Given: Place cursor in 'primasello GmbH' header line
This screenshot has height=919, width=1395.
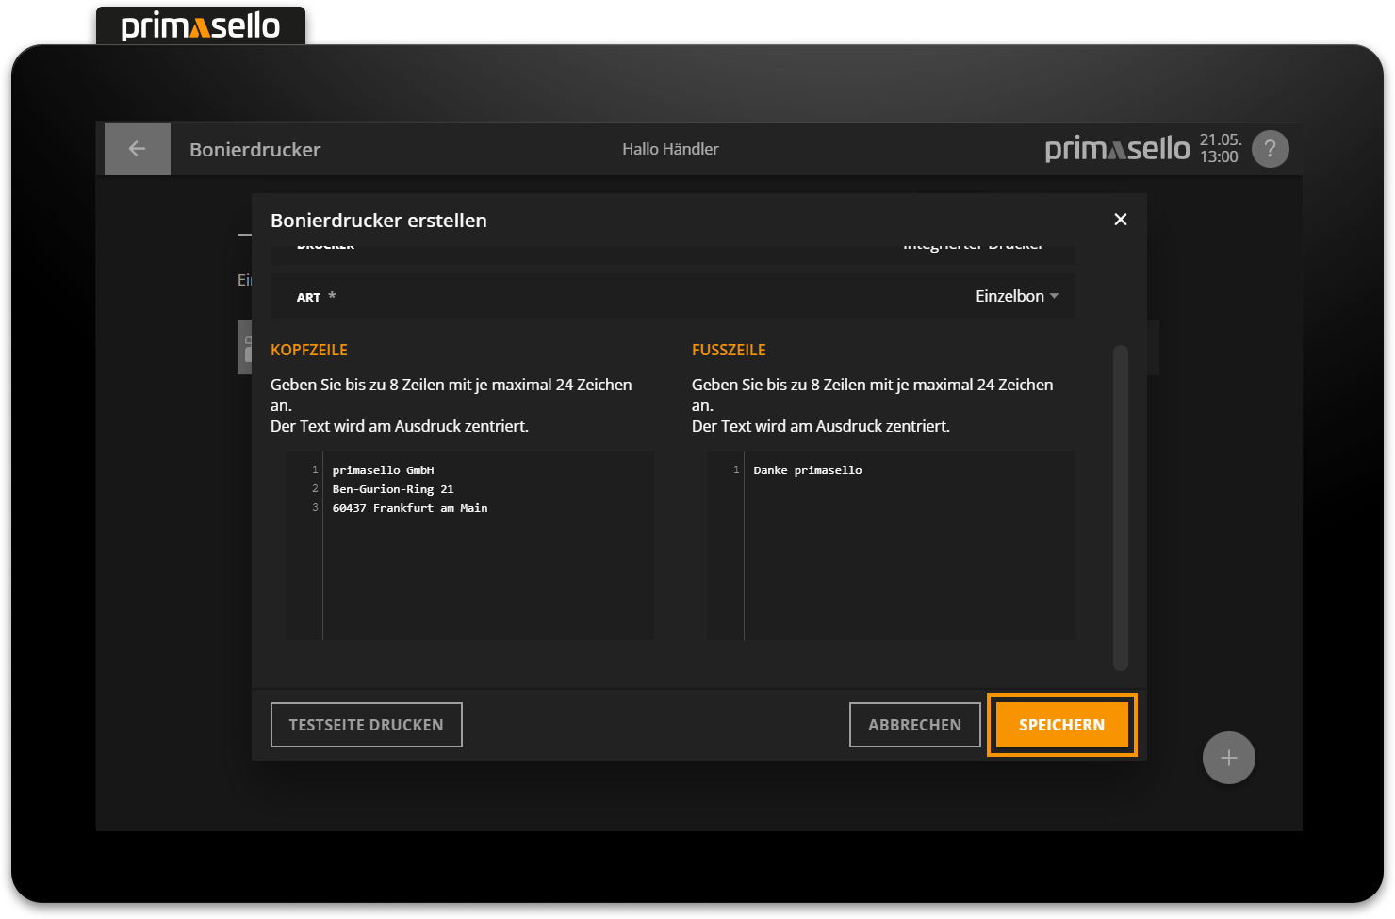Looking at the screenshot, I should 383,470.
